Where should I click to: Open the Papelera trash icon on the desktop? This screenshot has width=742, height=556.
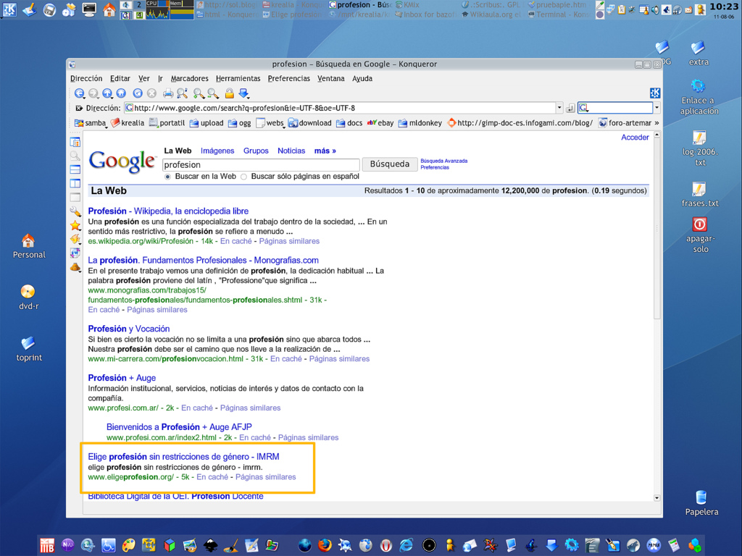pyautogui.click(x=701, y=503)
